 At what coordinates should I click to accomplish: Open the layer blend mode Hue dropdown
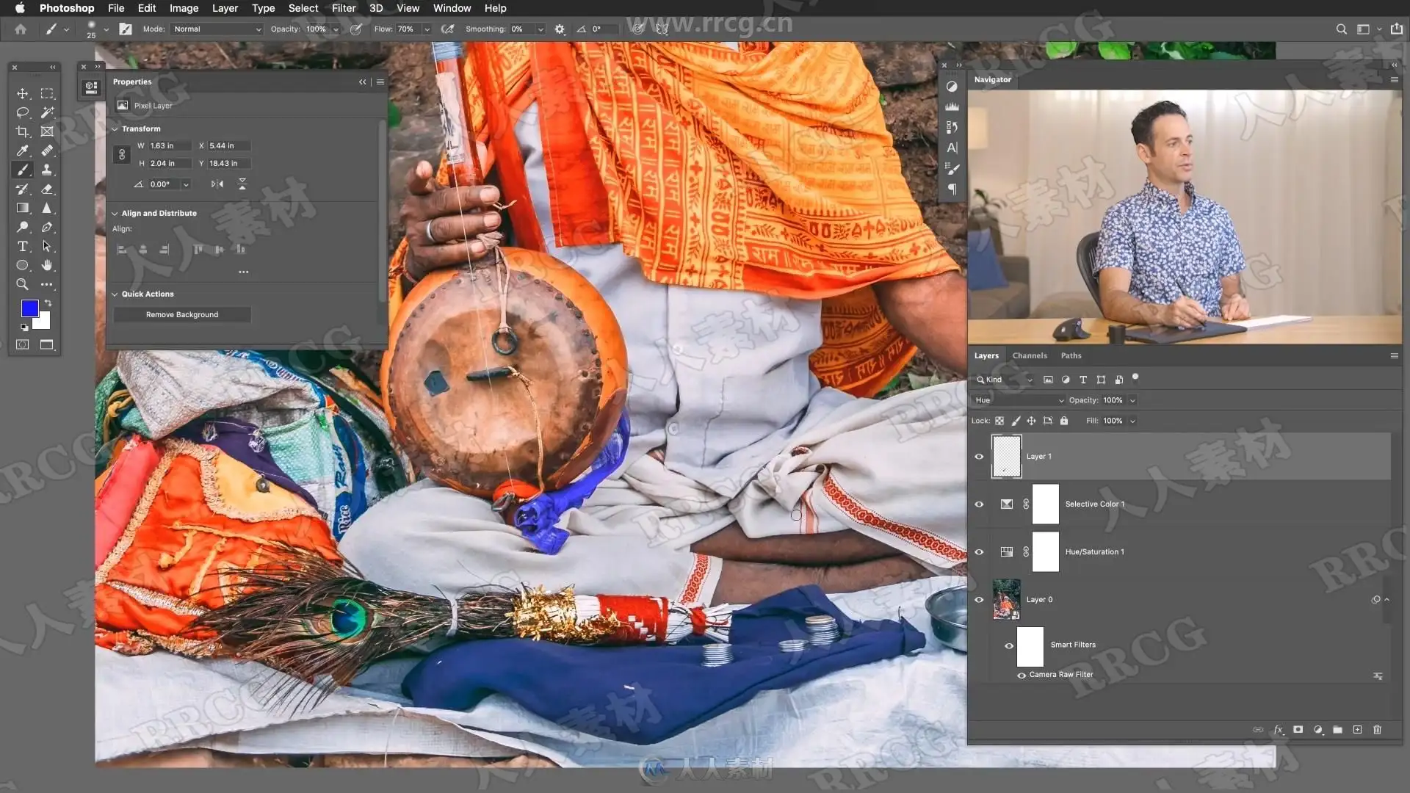pos(1019,400)
